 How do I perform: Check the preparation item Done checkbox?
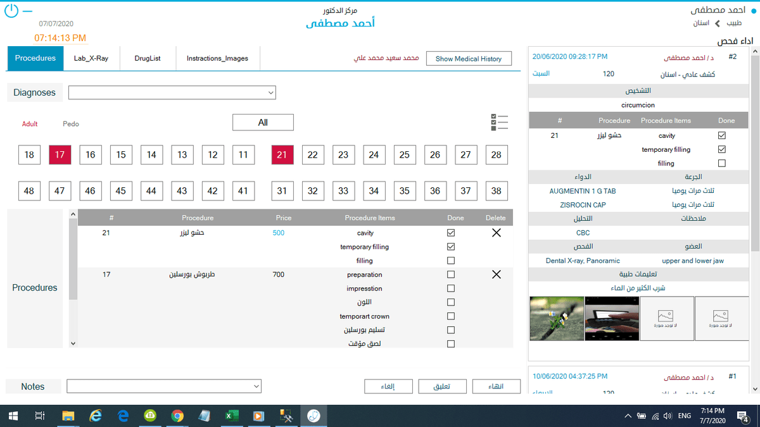[451, 275]
